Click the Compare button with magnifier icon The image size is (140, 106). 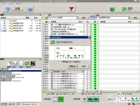15,9
